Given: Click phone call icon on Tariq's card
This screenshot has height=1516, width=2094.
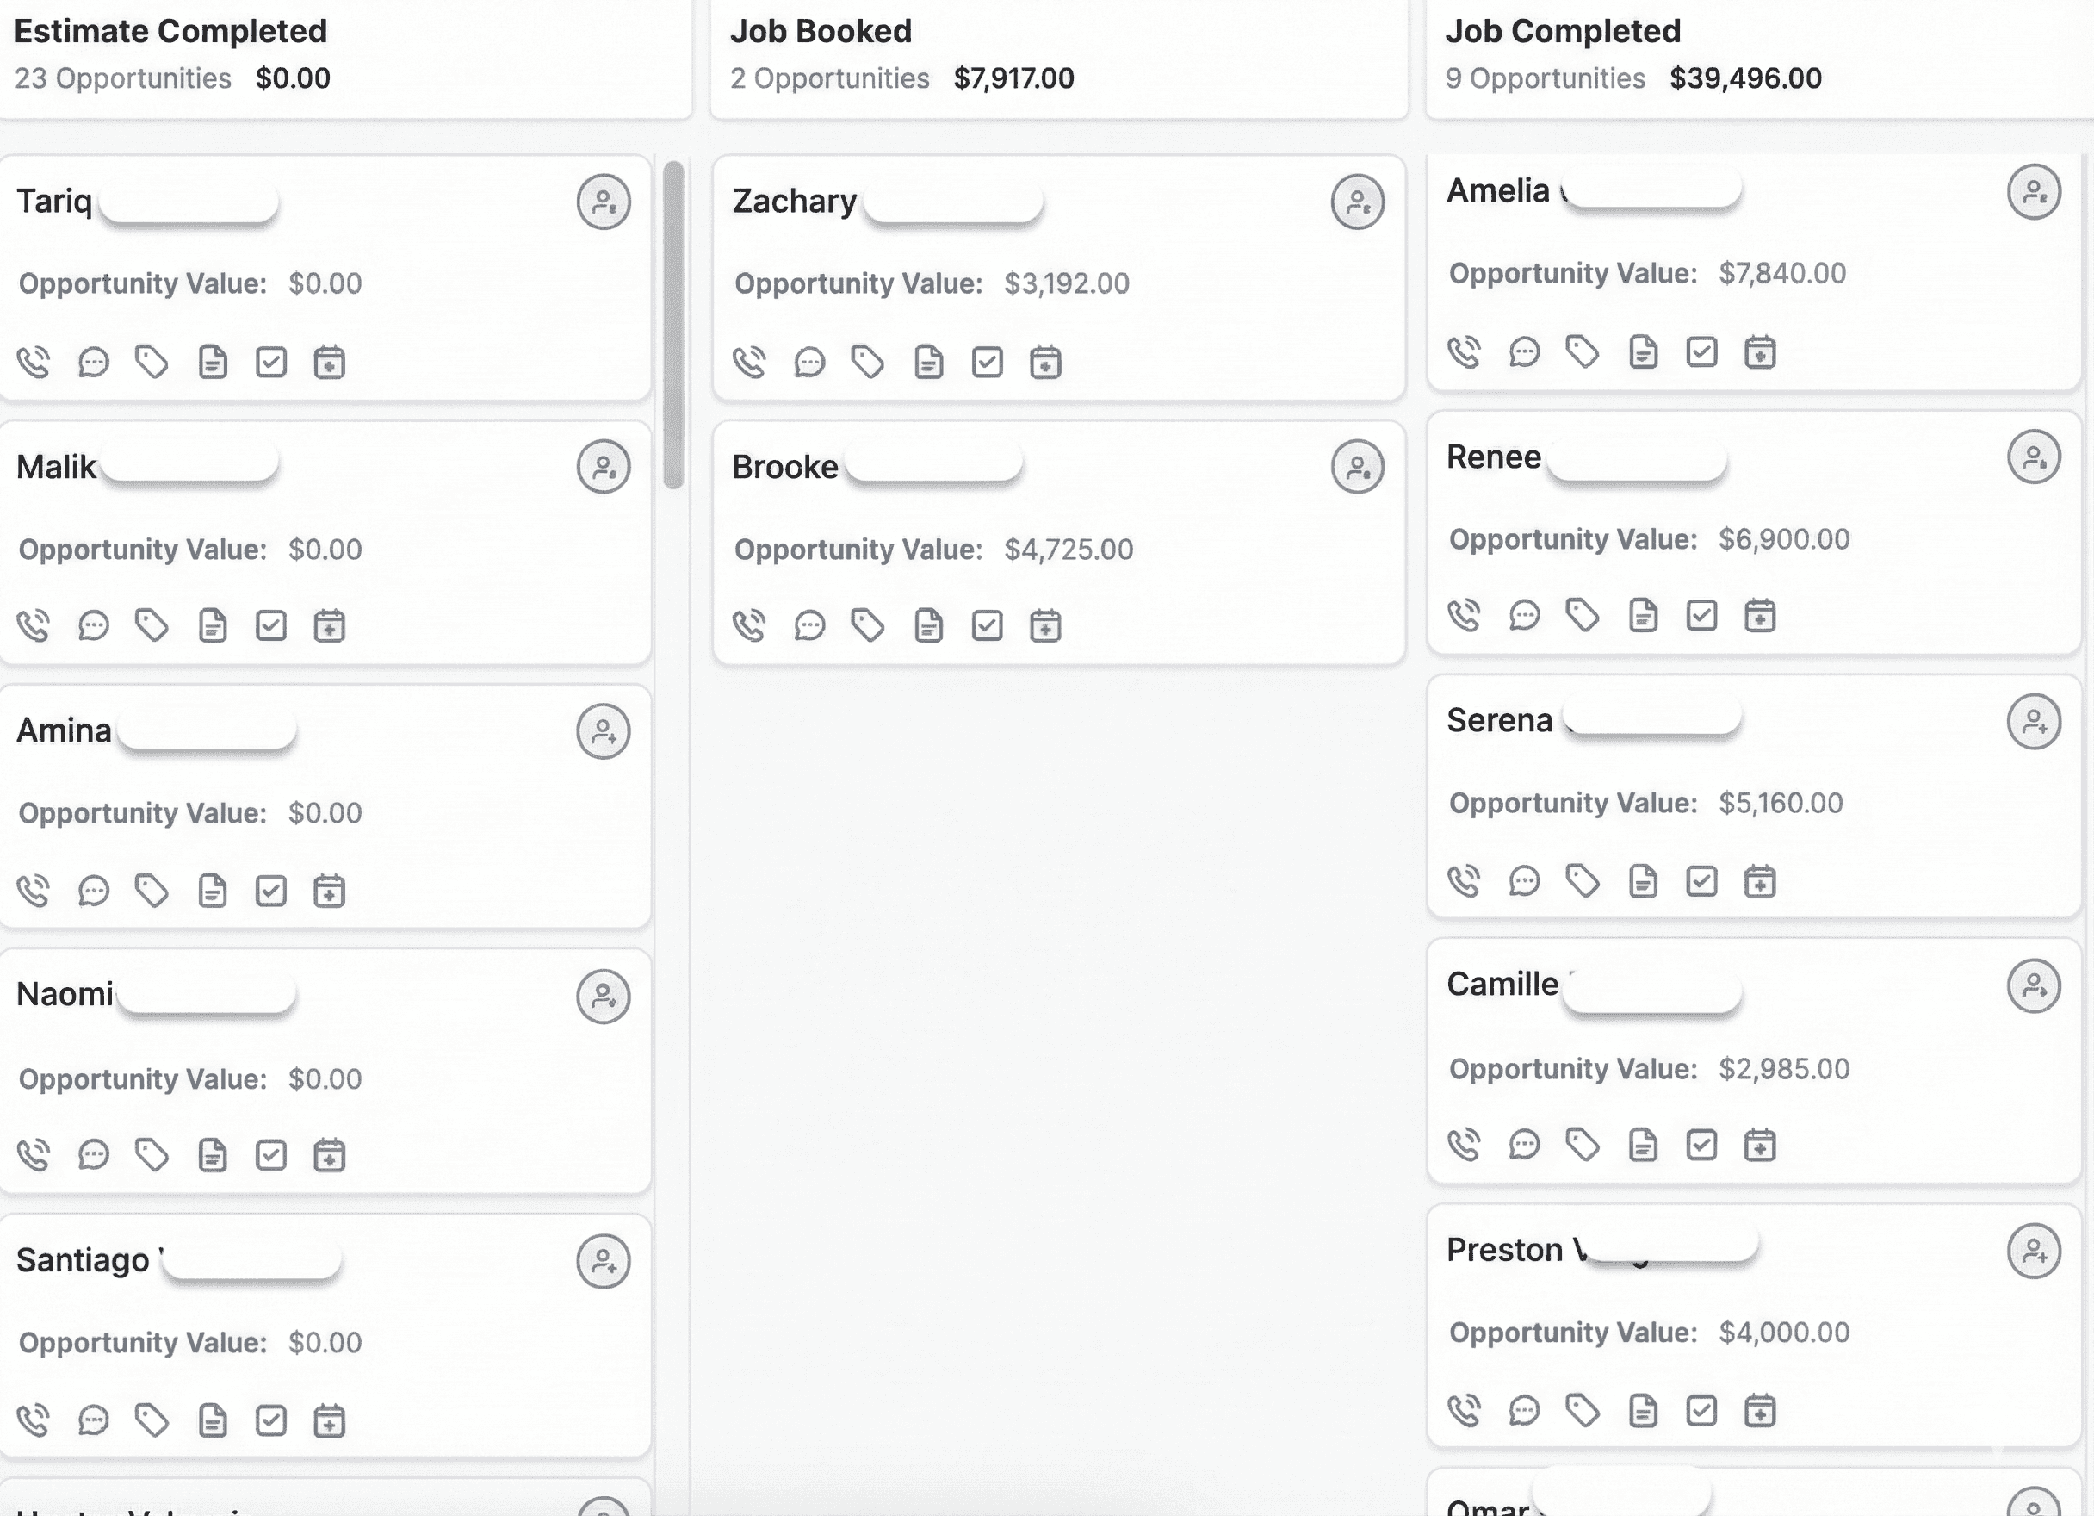Looking at the screenshot, I should (34, 362).
